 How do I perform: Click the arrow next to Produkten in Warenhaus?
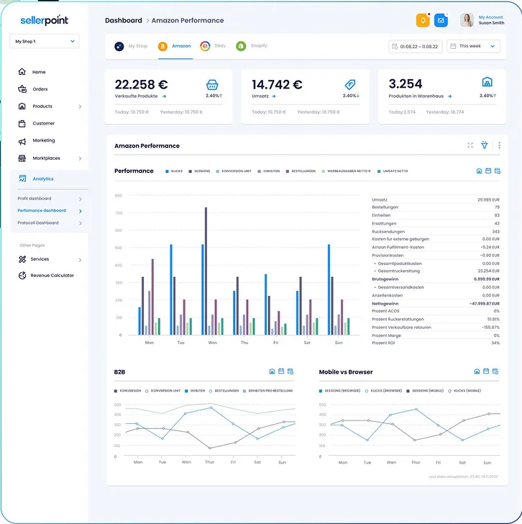[449, 96]
